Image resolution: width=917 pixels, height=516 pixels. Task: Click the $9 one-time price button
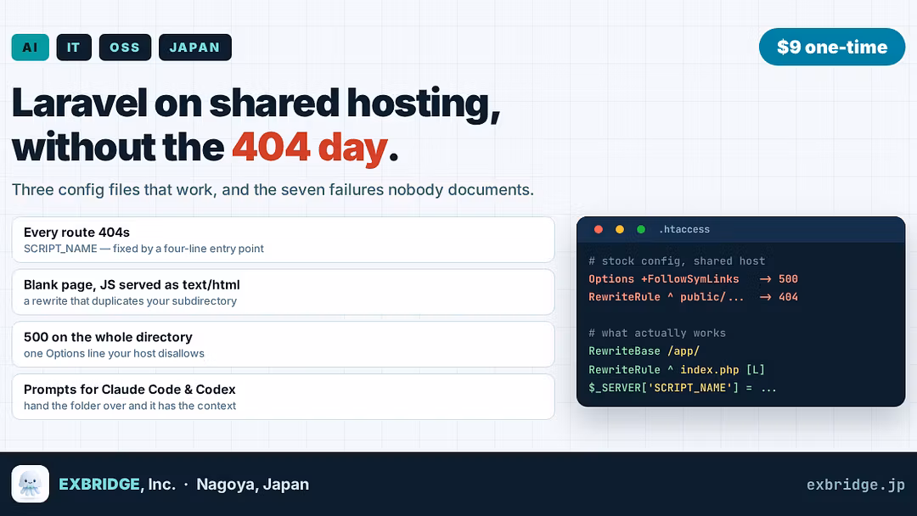point(831,47)
